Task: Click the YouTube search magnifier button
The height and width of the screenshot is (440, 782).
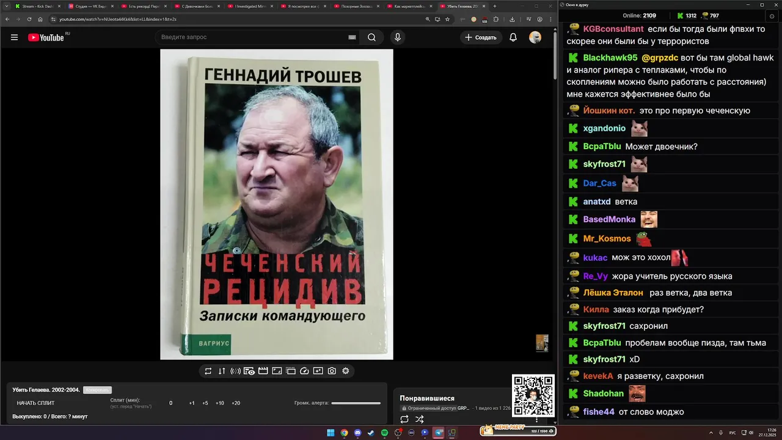Action: pyautogui.click(x=371, y=37)
